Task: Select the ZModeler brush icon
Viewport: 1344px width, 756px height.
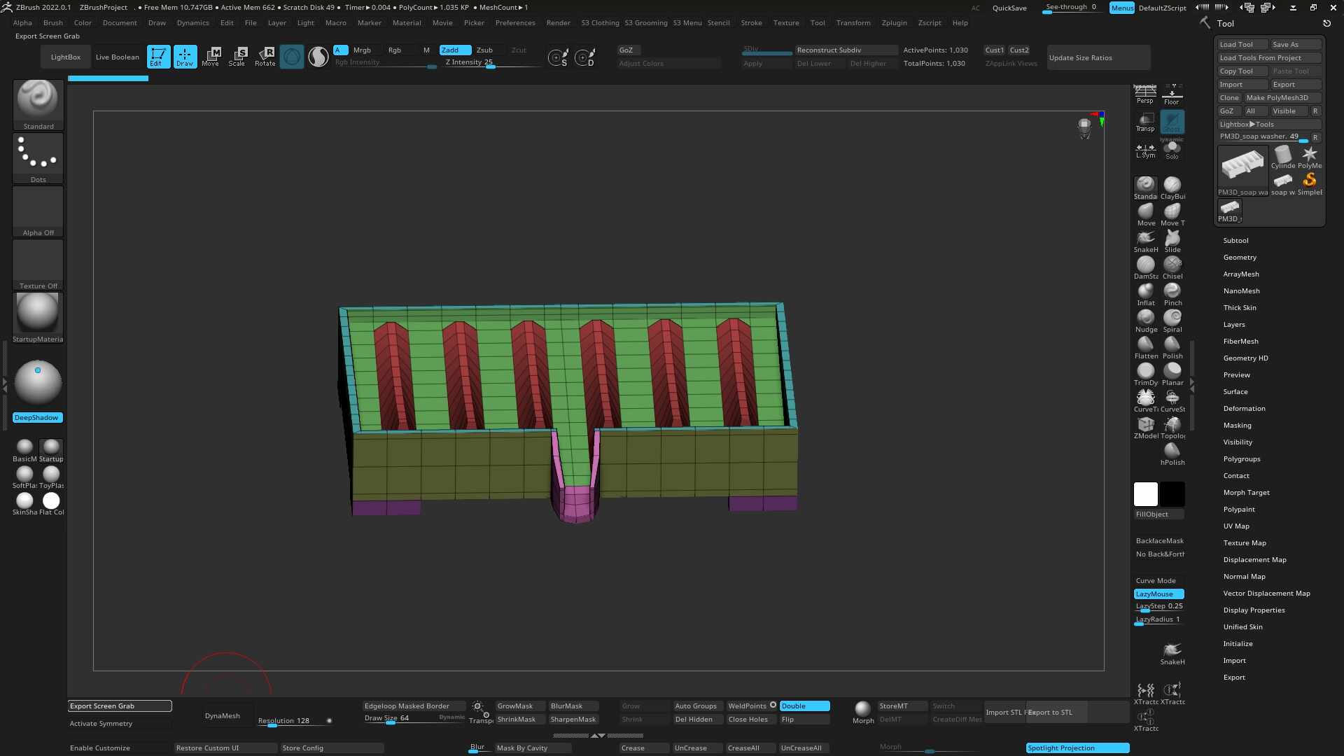Action: point(1146,427)
